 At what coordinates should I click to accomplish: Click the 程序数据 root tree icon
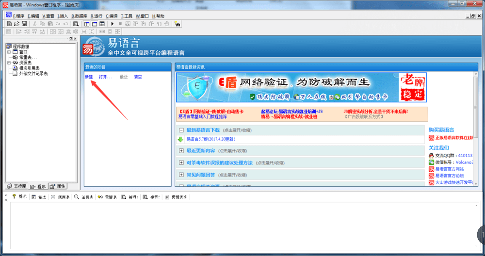coord(9,47)
